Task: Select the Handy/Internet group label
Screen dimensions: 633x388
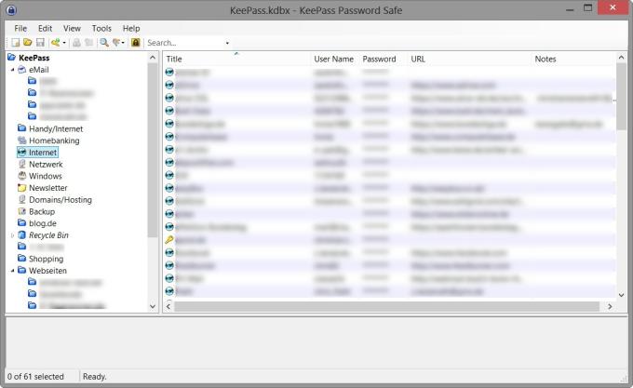Action: (x=56, y=128)
